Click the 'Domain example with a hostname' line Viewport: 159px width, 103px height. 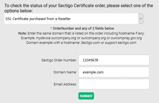pos(81,43)
